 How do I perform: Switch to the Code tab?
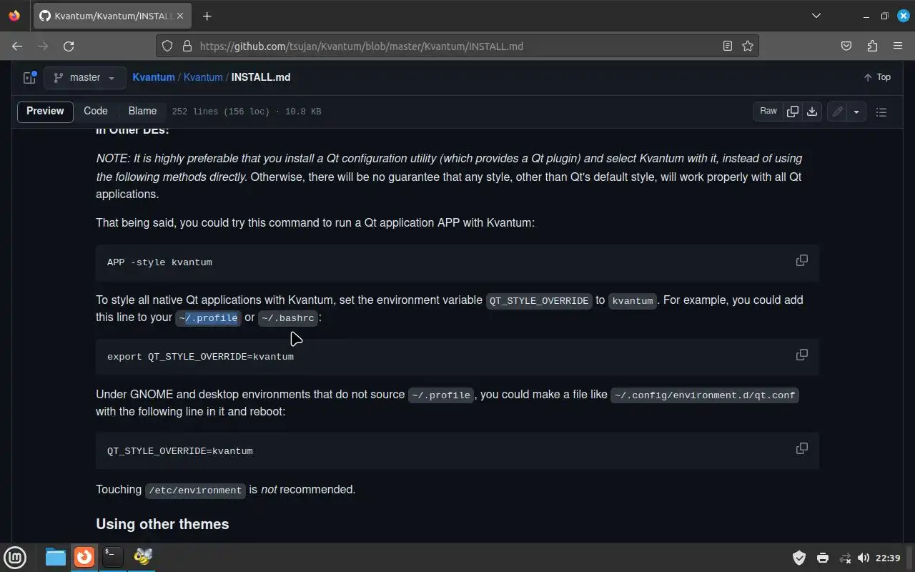coord(96,111)
